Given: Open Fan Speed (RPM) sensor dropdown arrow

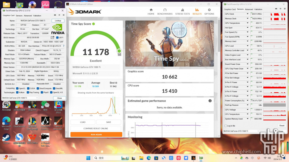Looking at the screenshot, I should tap(247, 37).
